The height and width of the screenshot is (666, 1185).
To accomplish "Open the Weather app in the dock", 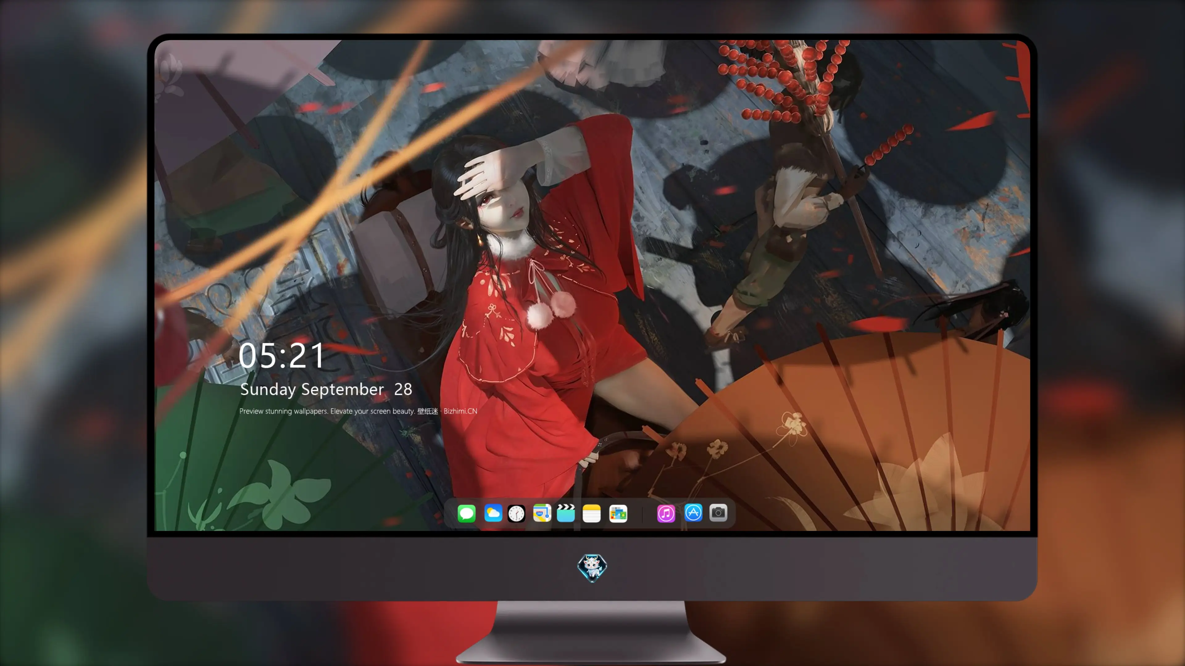I will 493,513.
